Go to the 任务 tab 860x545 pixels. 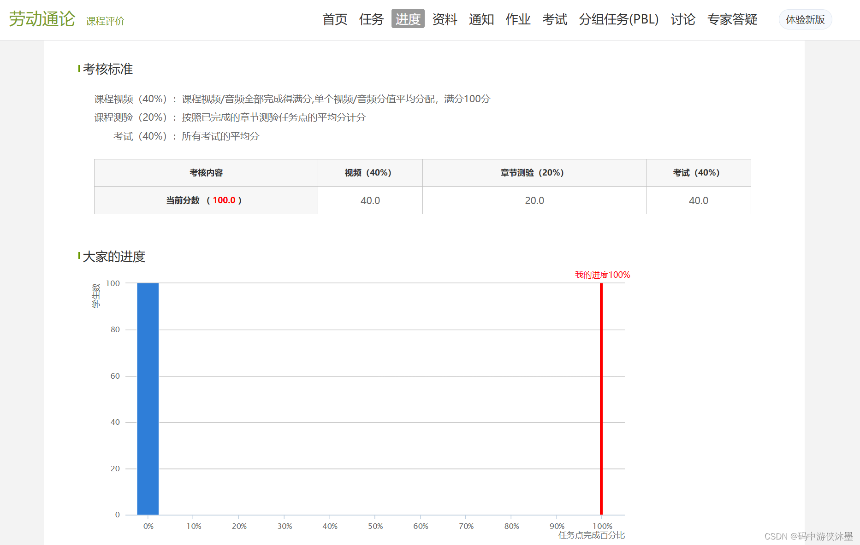point(371,19)
